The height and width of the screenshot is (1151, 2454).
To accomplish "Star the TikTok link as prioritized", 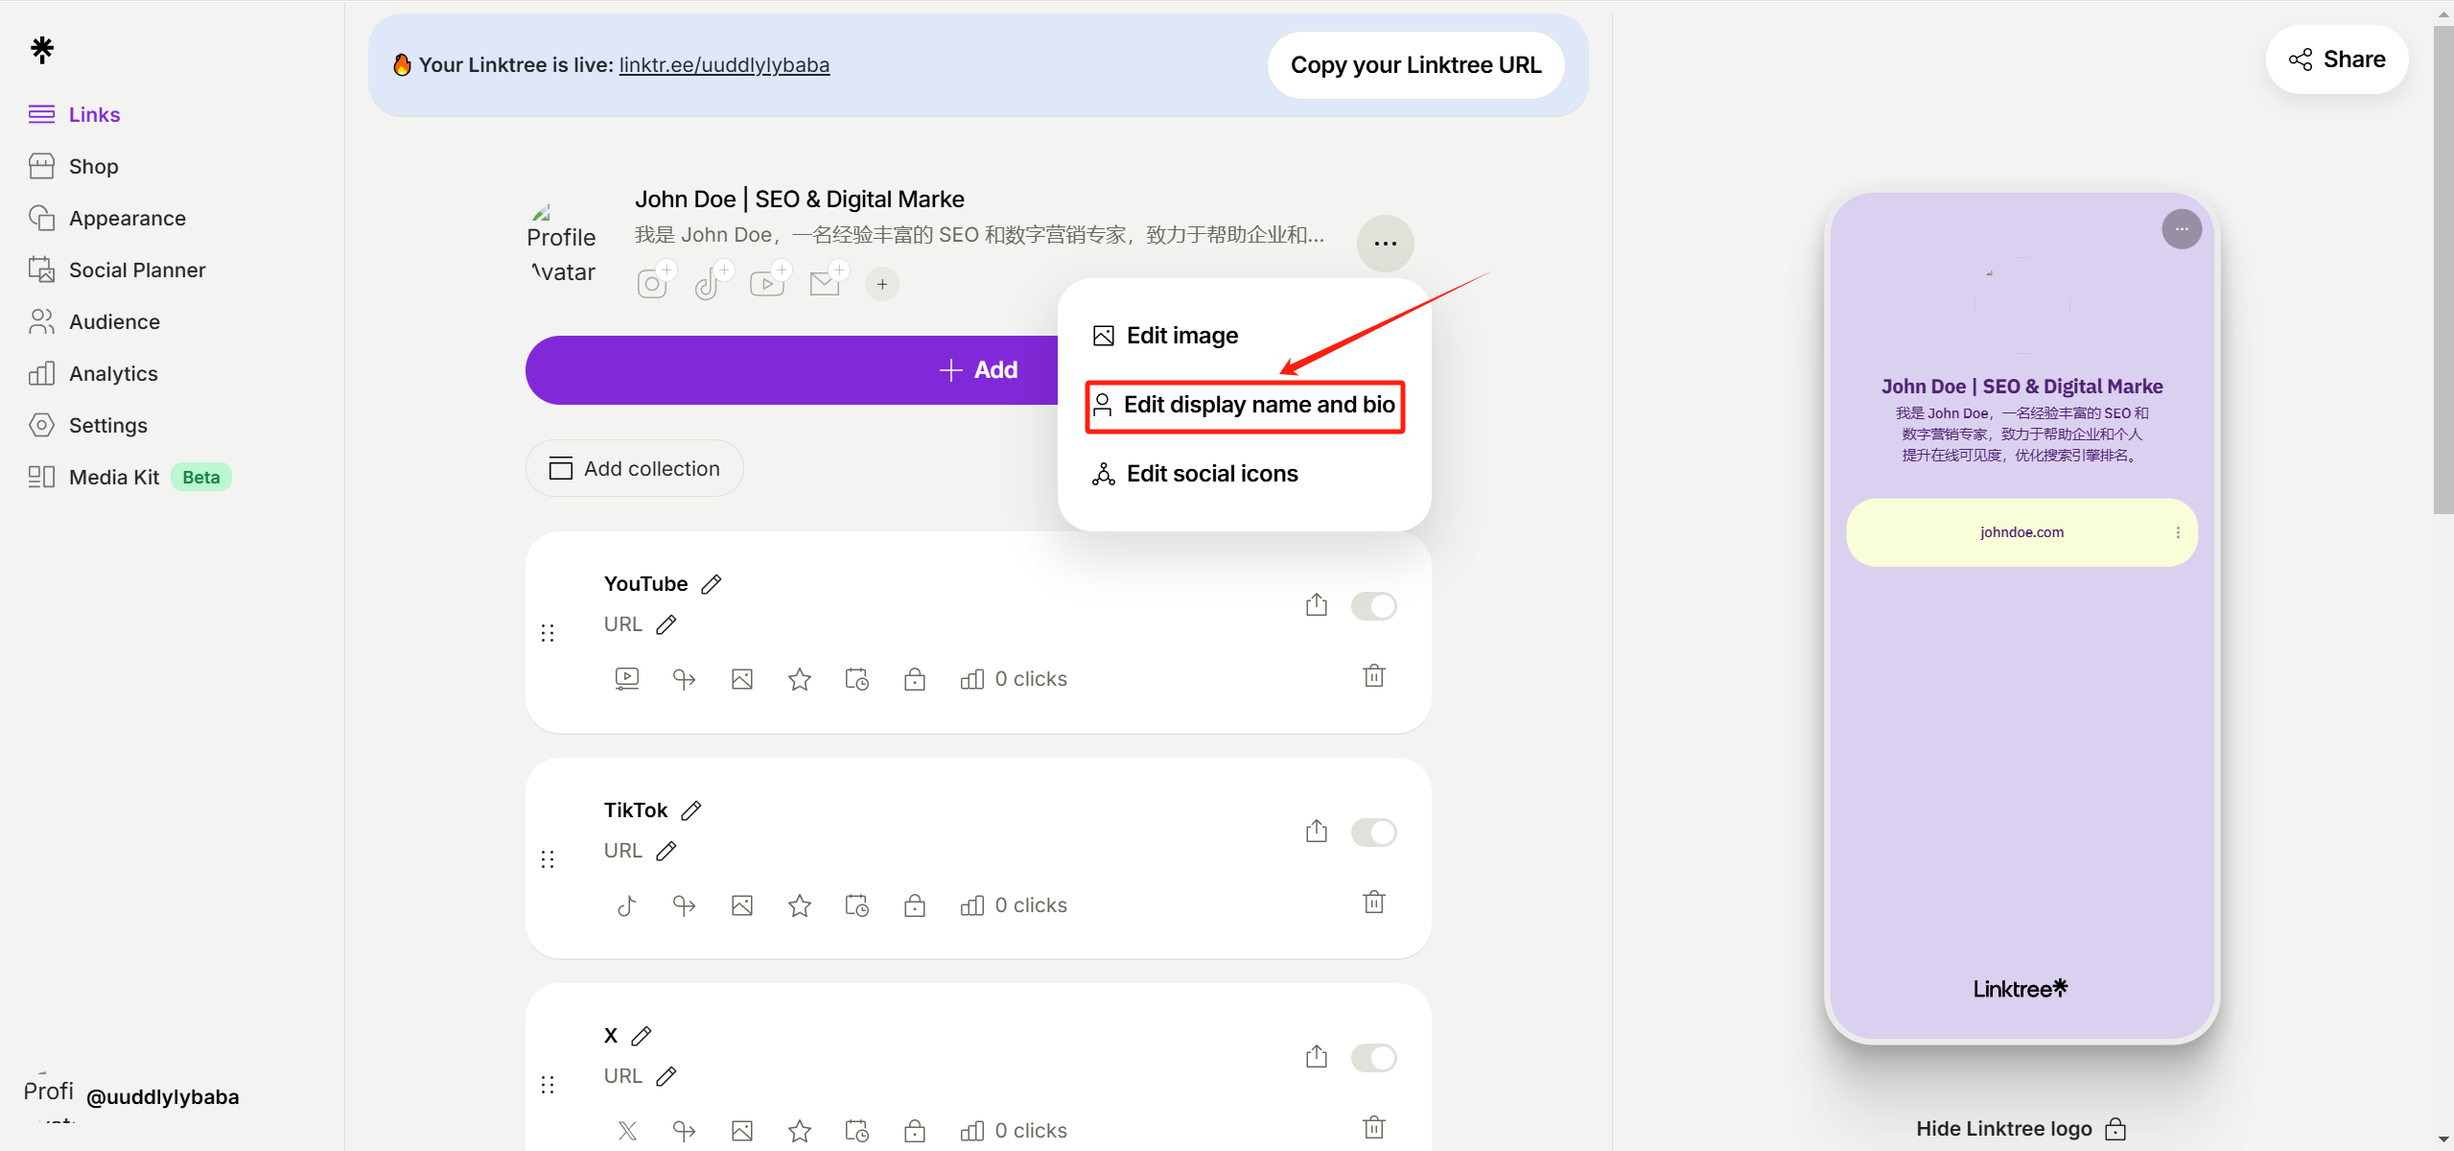I will coord(799,904).
